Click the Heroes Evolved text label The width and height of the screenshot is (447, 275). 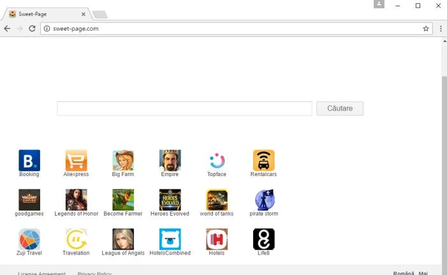(x=170, y=214)
